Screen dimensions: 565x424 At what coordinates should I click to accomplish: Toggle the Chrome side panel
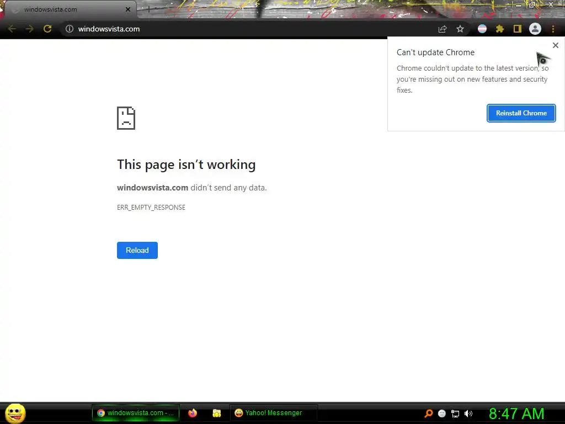click(518, 29)
